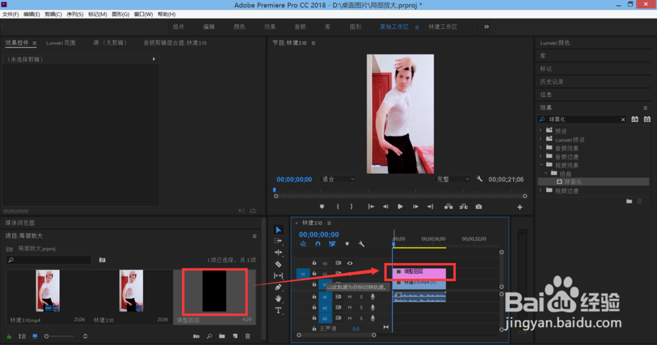Delete selected item with the project panel trash

(x=248, y=336)
